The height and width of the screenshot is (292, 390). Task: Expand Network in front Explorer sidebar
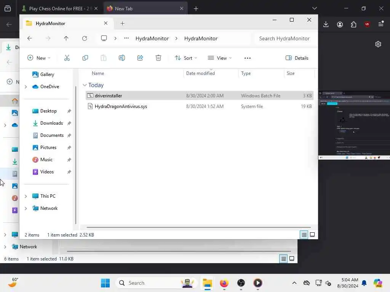coord(26,208)
